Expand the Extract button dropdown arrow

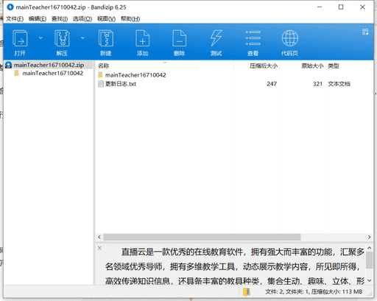click(82, 38)
